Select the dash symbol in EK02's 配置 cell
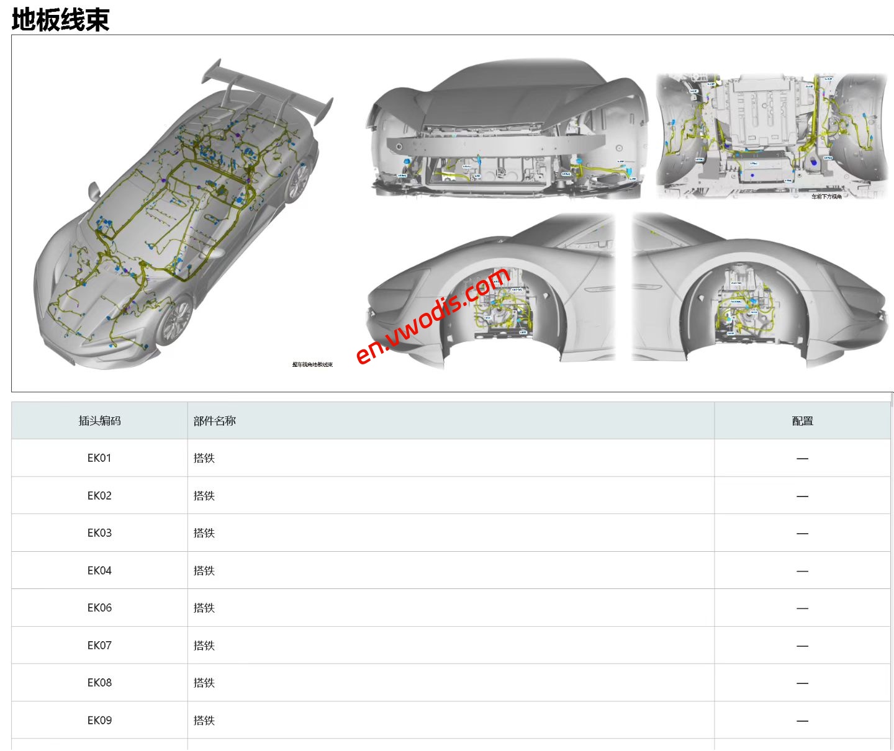 801,495
